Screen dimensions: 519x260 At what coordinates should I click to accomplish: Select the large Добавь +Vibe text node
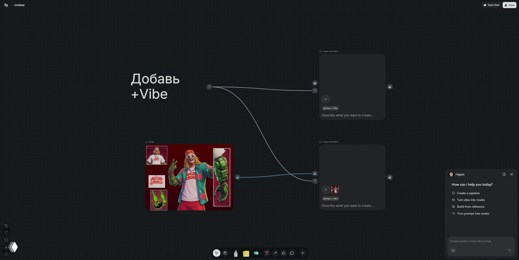pos(155,86)
